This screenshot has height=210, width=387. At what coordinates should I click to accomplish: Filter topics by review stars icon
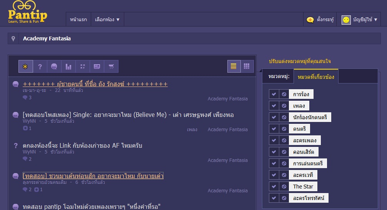[x=83, y=67]
